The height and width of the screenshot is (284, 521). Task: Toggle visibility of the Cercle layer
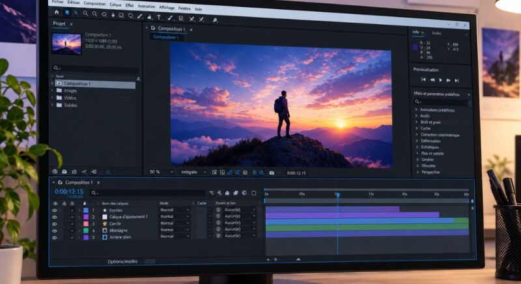[55, 224]
